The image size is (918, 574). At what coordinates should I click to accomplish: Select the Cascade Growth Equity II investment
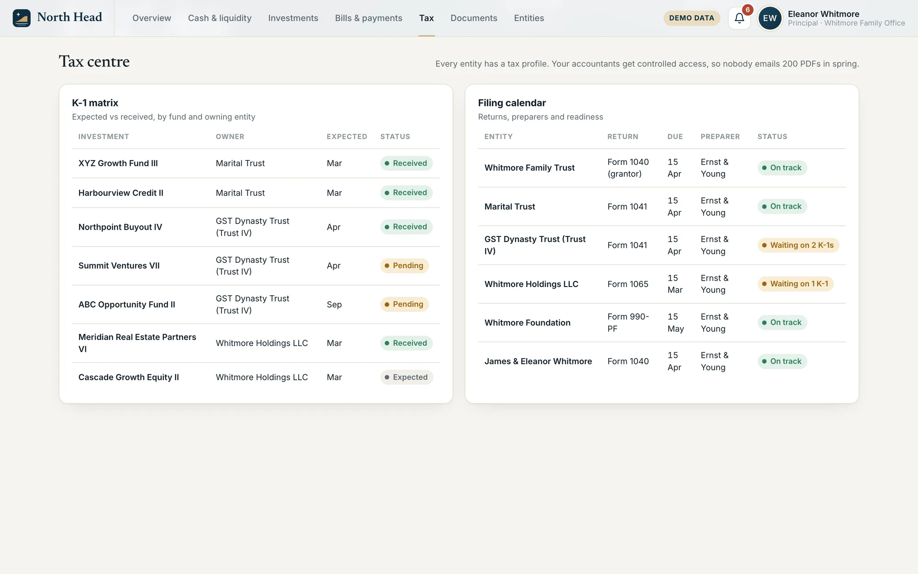pos(129,377)
